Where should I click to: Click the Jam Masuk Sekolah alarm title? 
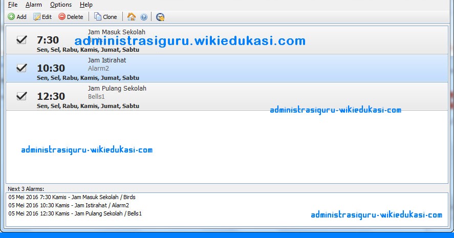click(116, 32)
